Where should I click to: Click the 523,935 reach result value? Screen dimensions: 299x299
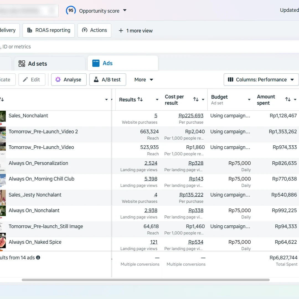149,147
